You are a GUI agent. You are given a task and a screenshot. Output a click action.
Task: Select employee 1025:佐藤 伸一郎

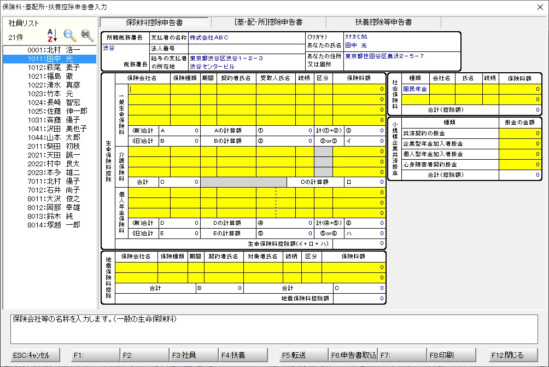50,112
